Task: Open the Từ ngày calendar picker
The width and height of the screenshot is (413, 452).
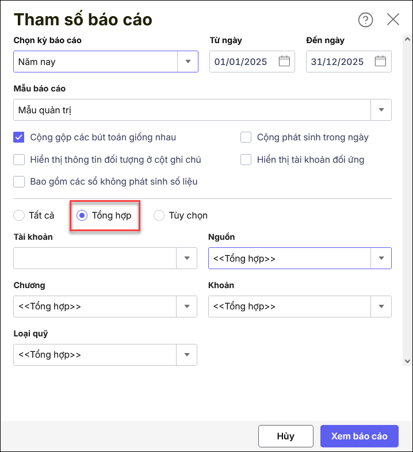Action: pos(284,62)
